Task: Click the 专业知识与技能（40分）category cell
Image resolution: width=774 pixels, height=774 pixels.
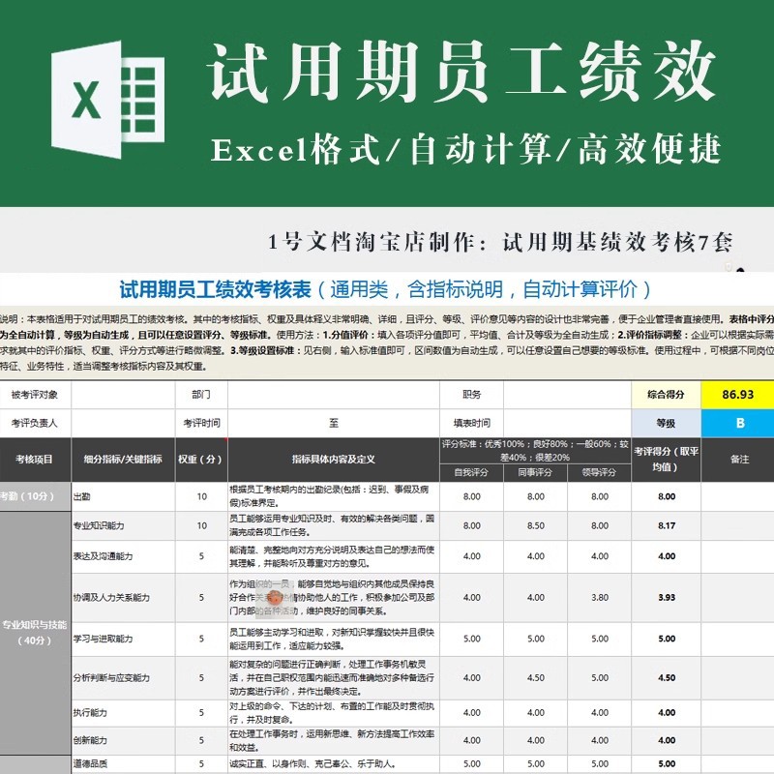Action: 35,633
